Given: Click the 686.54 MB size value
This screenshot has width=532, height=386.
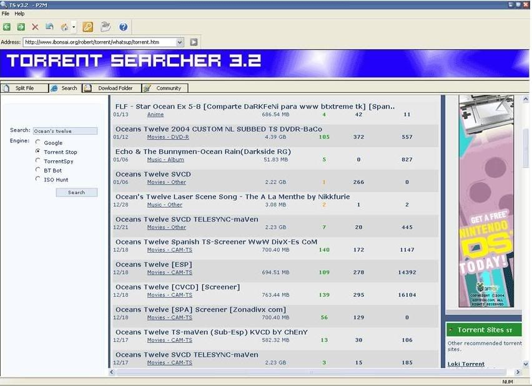Looking at the screenshot, I should tap(275, 115).
